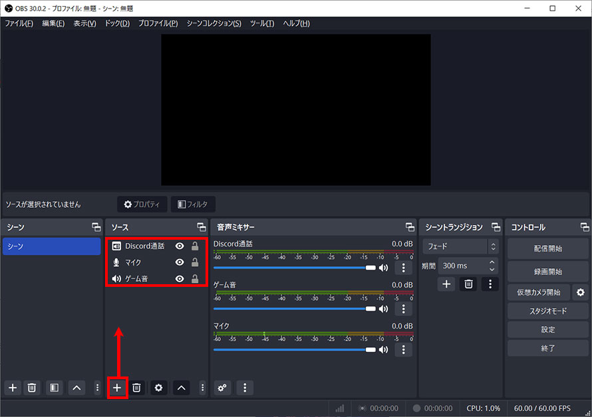The image size is (592, 417).
Task: Open scenes dock more options menu
Action: [97, 388]
